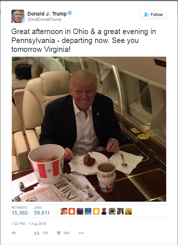The height and width of the screenshot is (245, 178).
Task: Click the Follow button
Action: click(x=152, y=14)
